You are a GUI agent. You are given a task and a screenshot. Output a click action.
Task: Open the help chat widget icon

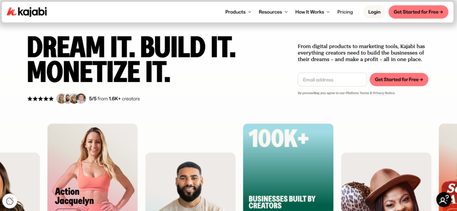click(444, 200)
